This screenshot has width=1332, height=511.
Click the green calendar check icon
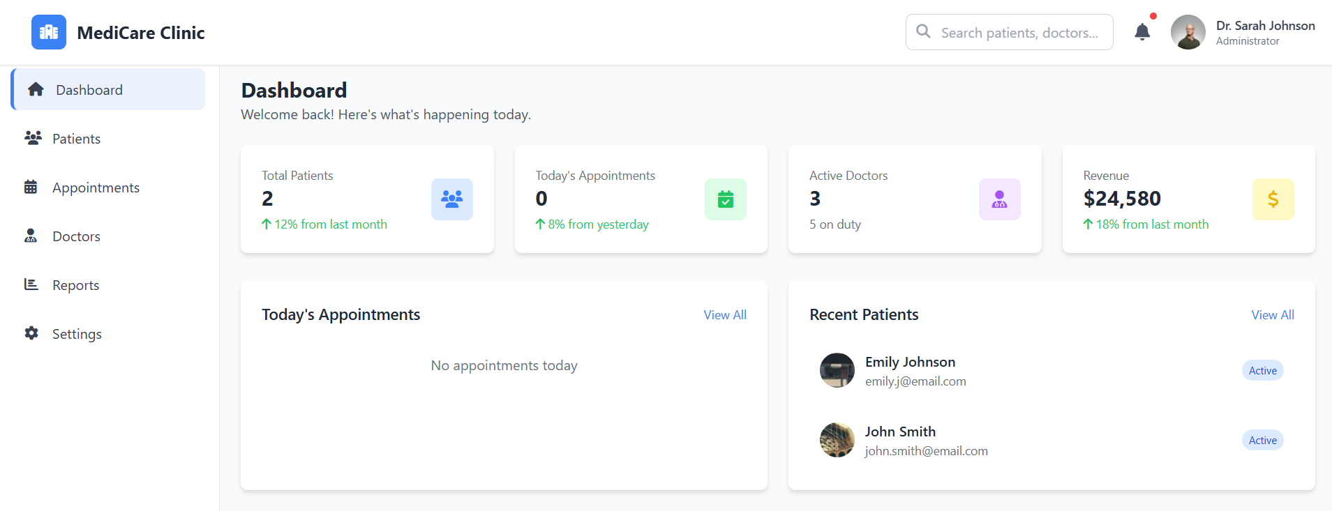725,199
